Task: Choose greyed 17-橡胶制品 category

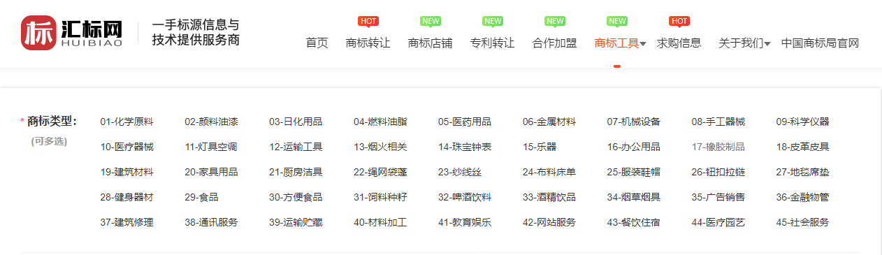Action: pos(718,147)
